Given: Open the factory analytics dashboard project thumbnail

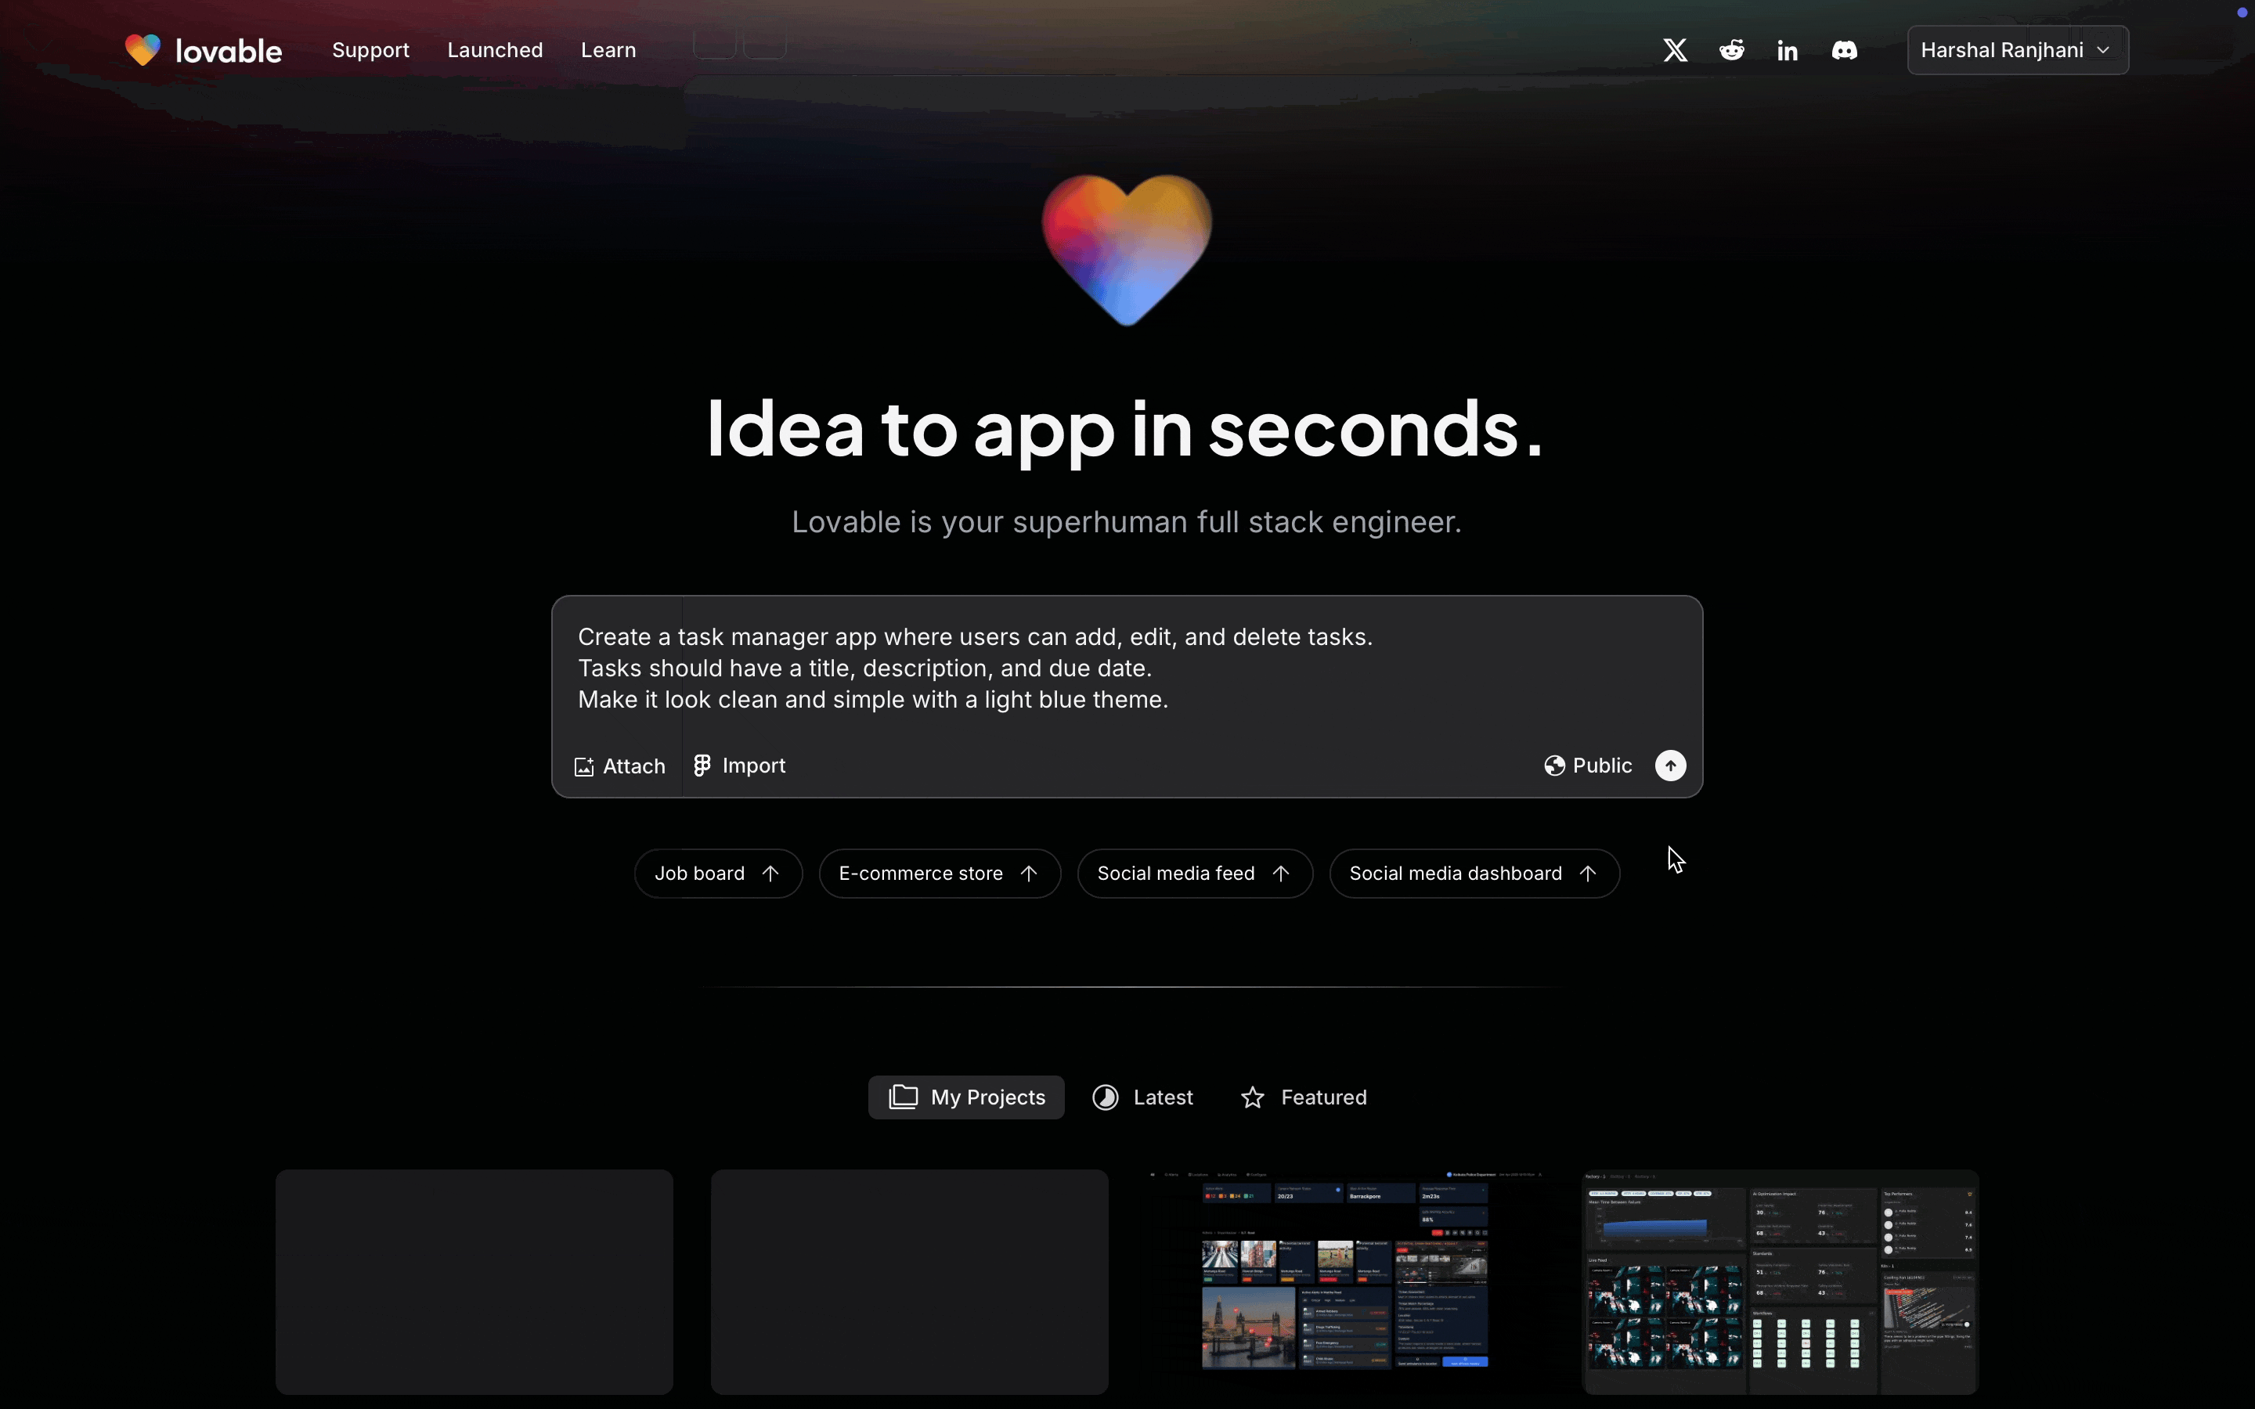Looking at the screenshot, I should coord(1781,1281).
